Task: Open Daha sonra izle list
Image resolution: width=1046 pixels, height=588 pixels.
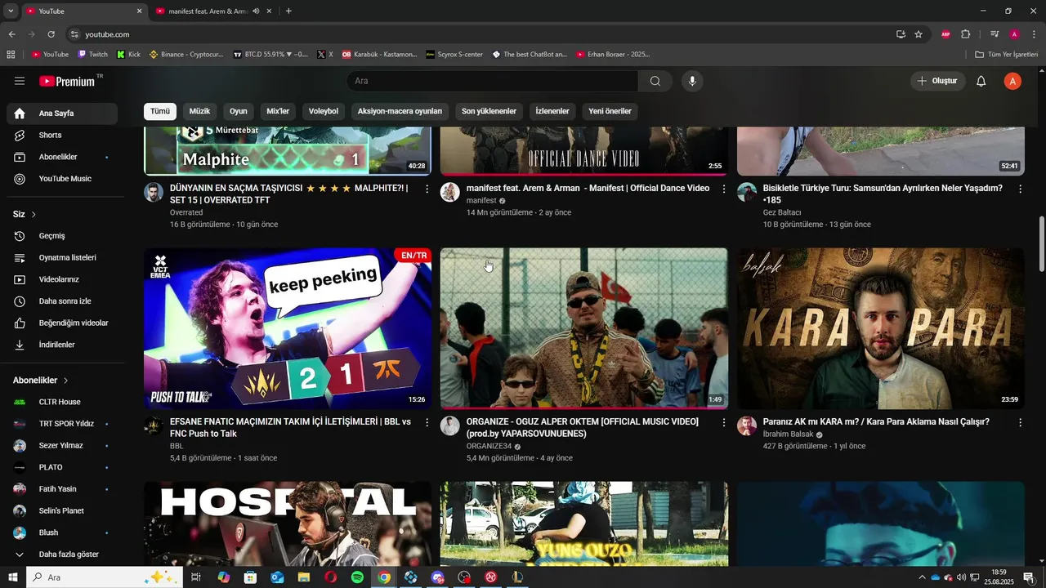Action: [61, 301]
